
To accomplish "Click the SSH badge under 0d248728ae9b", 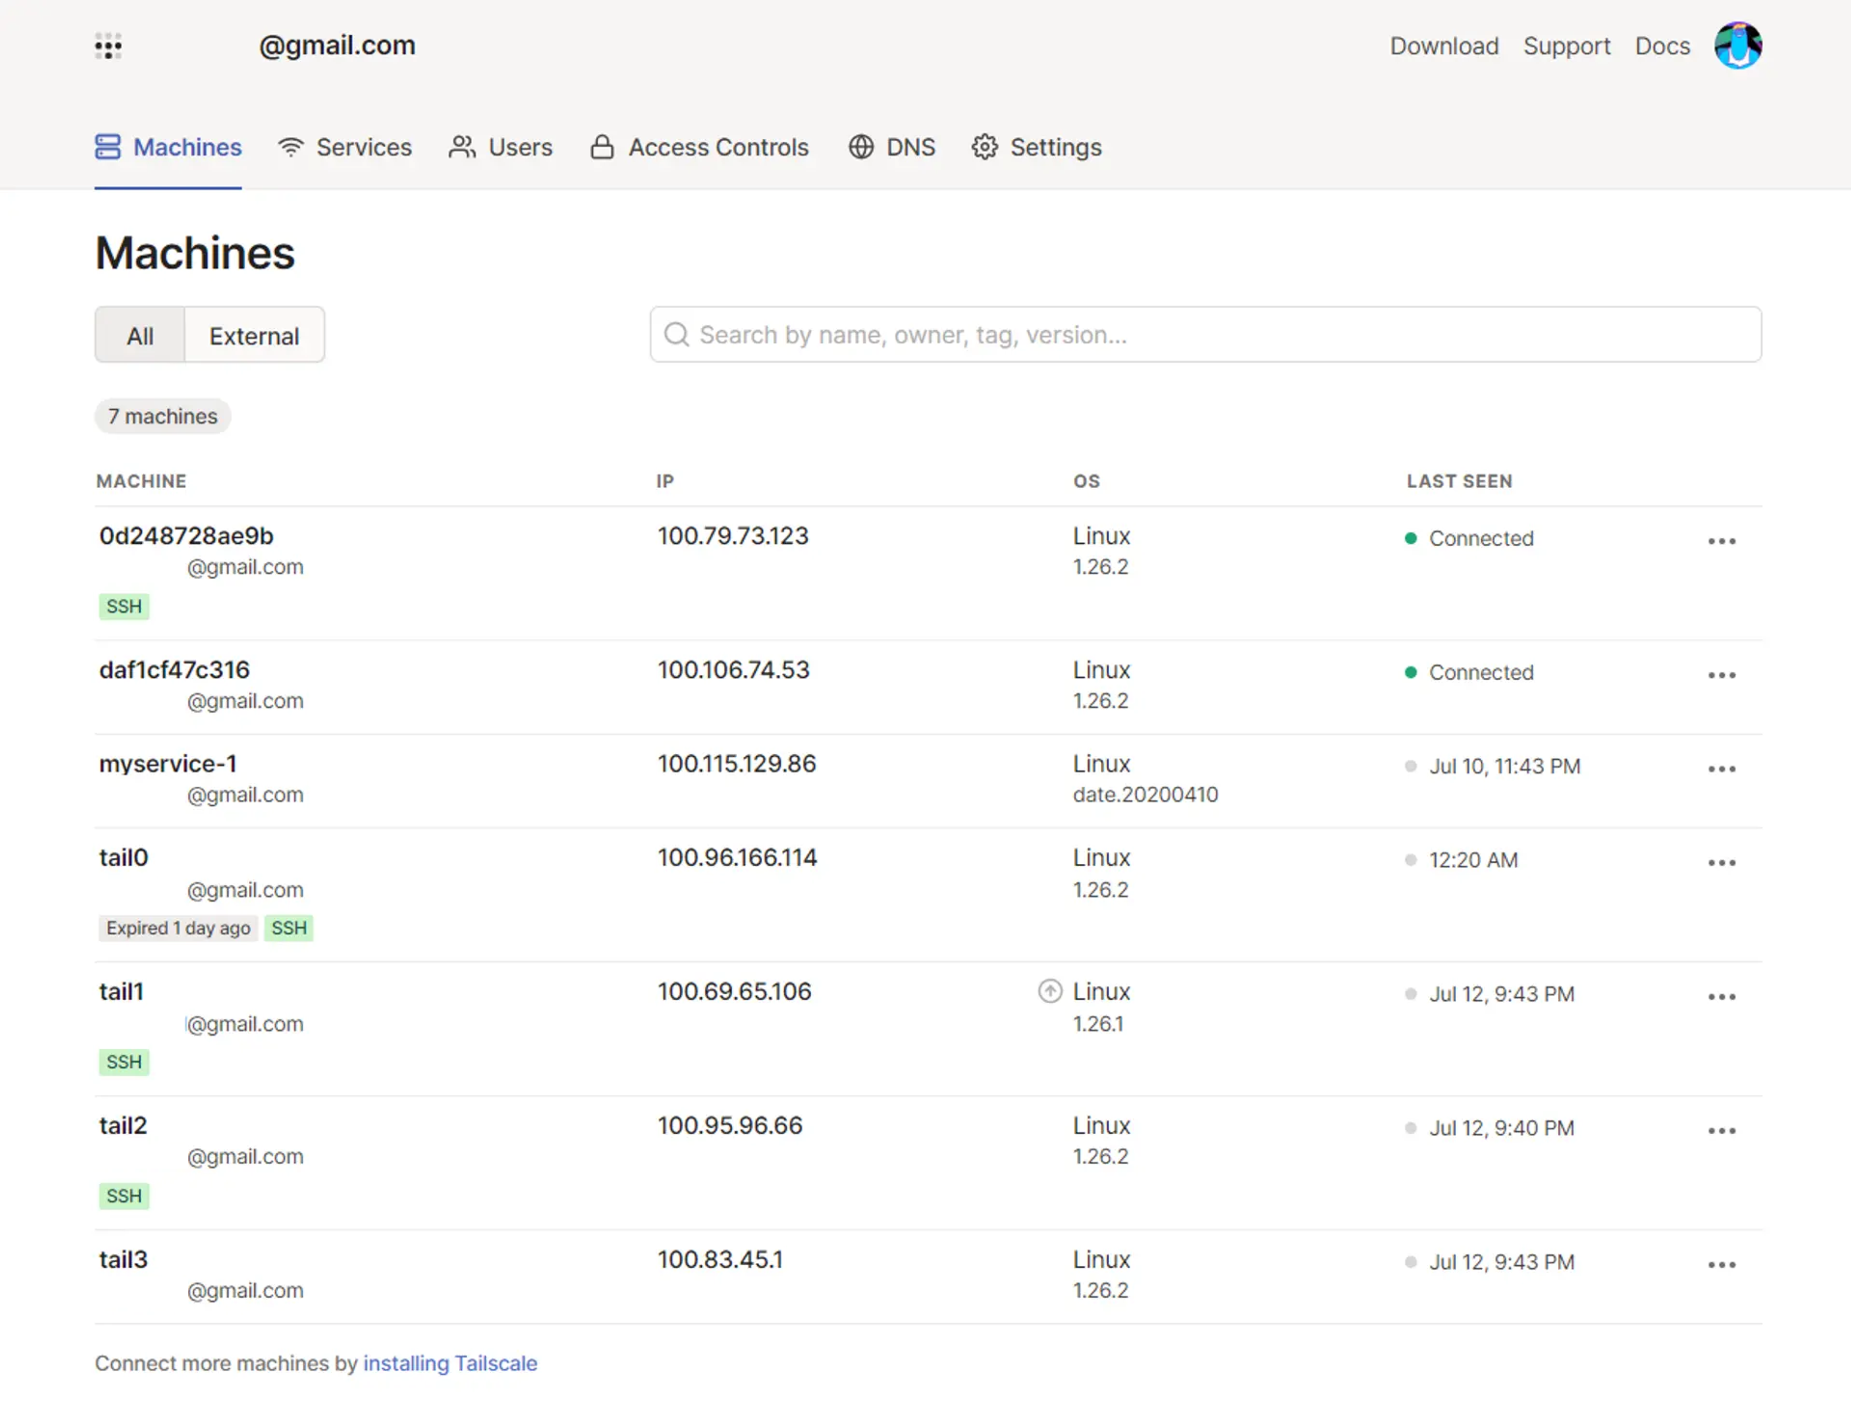I will tap(124, 606).
